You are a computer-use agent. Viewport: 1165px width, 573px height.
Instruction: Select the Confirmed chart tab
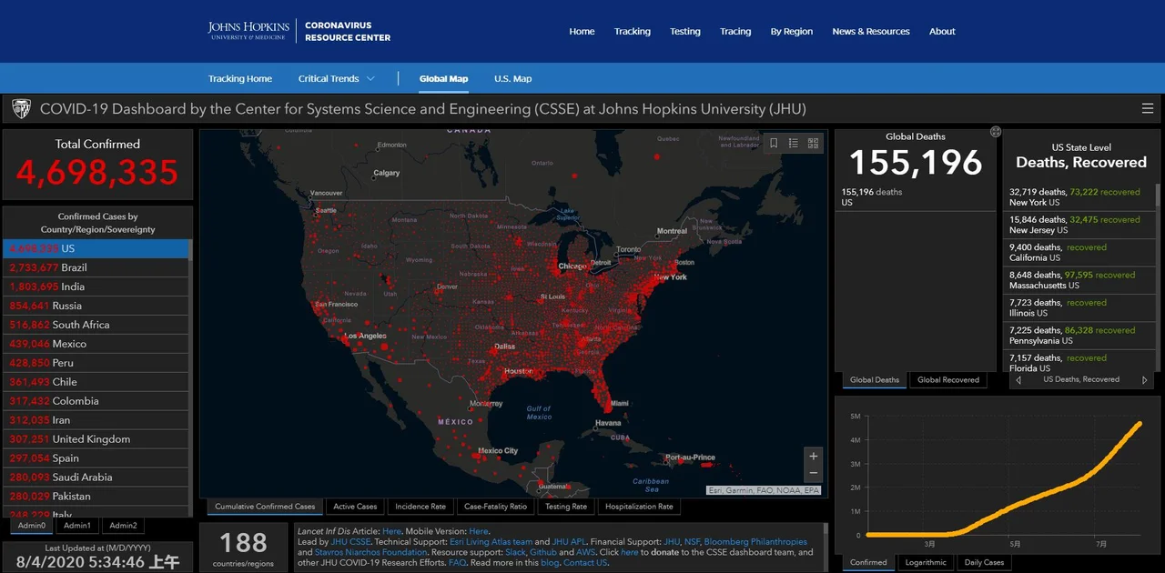(868, 562)
